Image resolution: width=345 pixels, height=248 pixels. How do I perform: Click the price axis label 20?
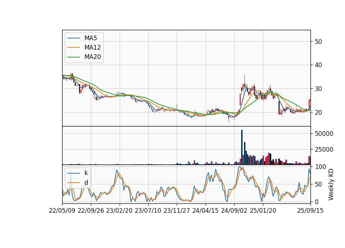coord(318,112)
